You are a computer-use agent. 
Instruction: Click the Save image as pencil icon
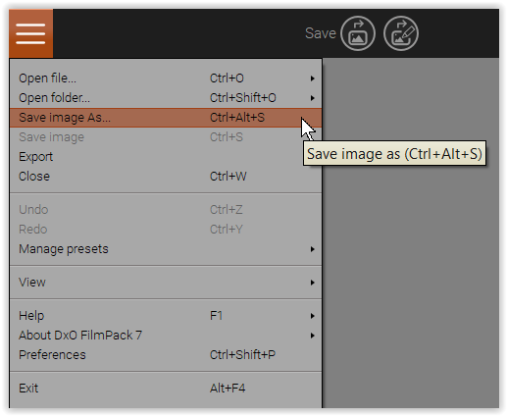click(401, 33)
